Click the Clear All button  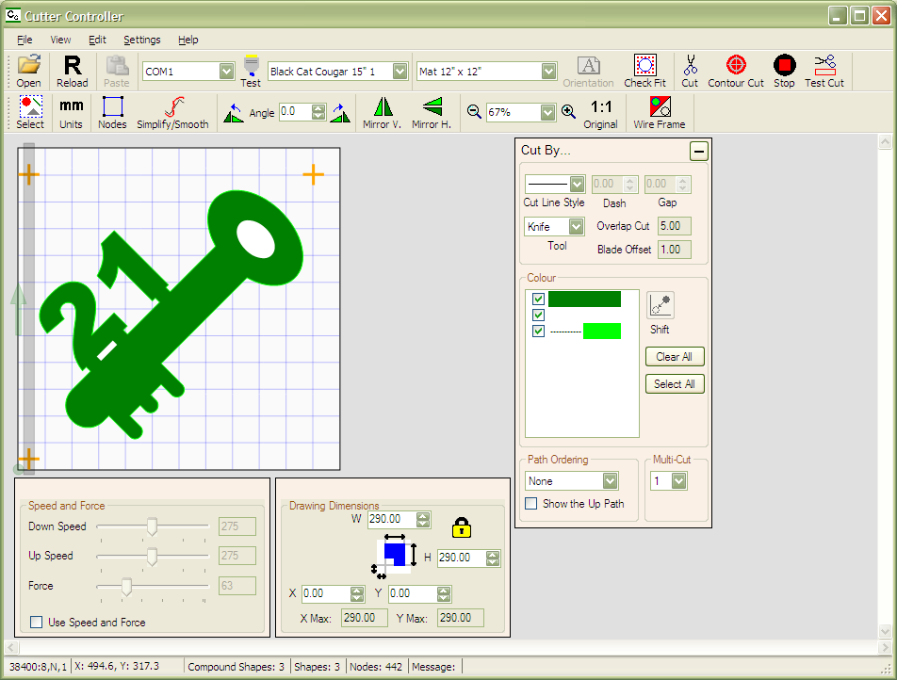pos(675,356)
